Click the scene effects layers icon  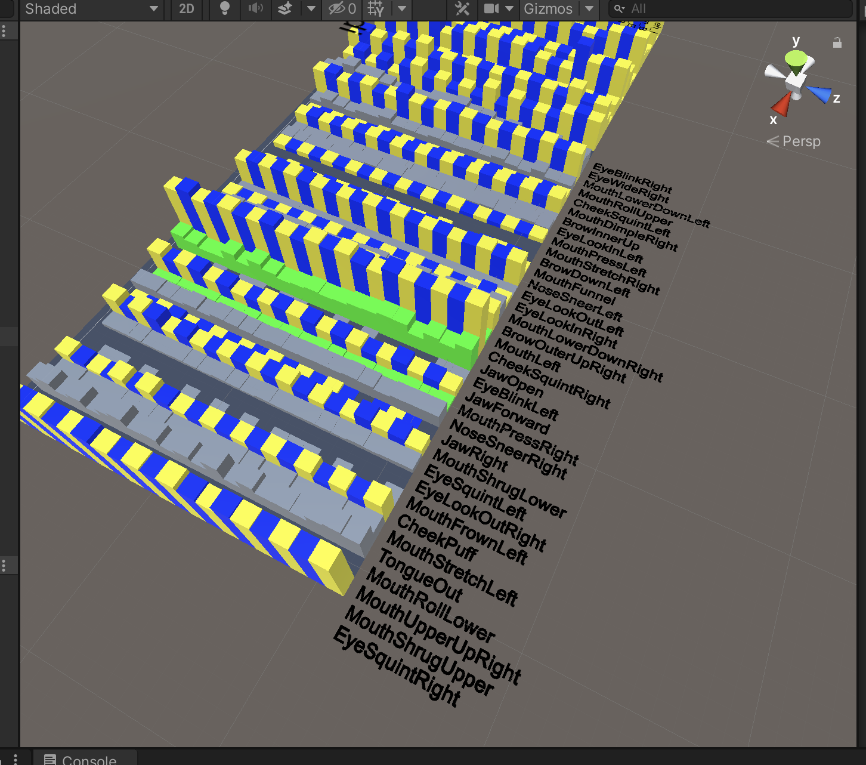(x=286, y=8)
